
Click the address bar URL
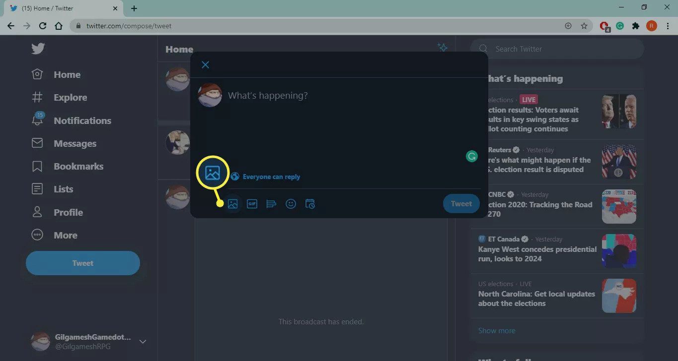[129, 26]
